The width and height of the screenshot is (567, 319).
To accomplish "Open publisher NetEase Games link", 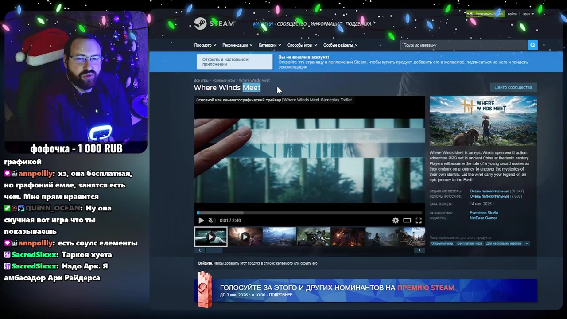I will [x=483, y=218].
